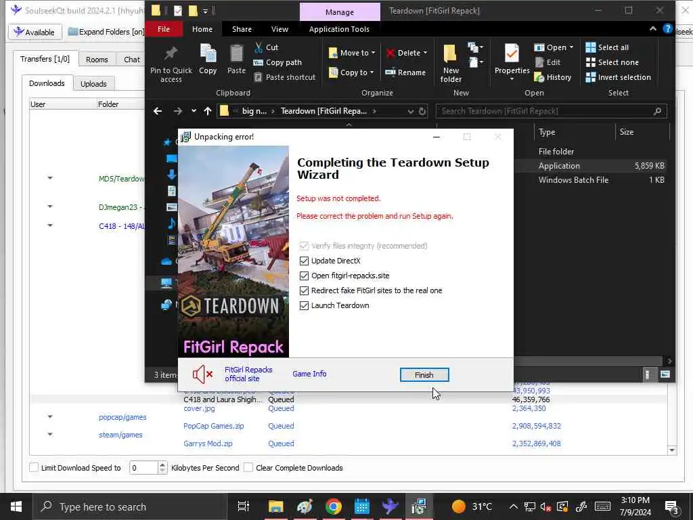Open the File tab in Explorer
Image resolution: width=693 pixels, height=520 pixels.
click(x=164, y=29)
